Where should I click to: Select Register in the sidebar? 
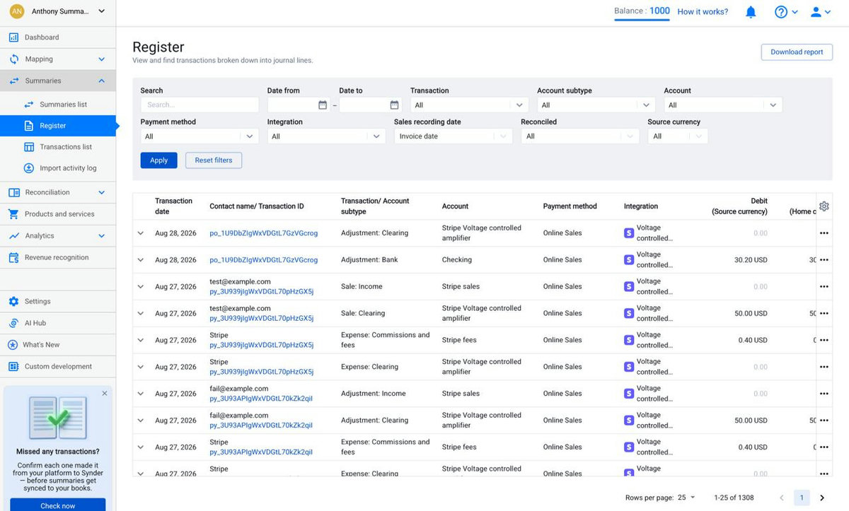(x=58, y=126)
